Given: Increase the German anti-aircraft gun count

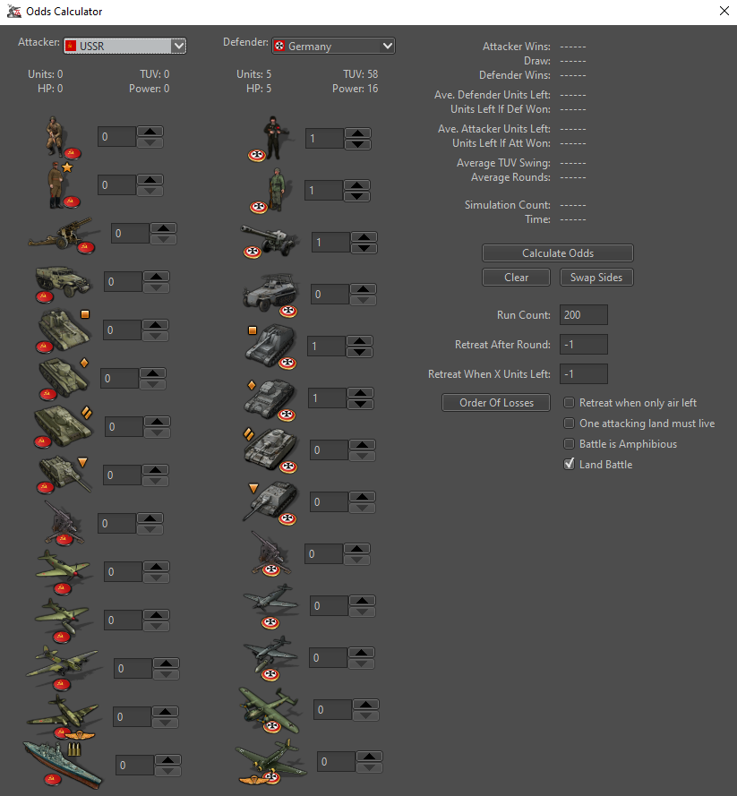Looking at the screenshot, I should pos(356,548).
